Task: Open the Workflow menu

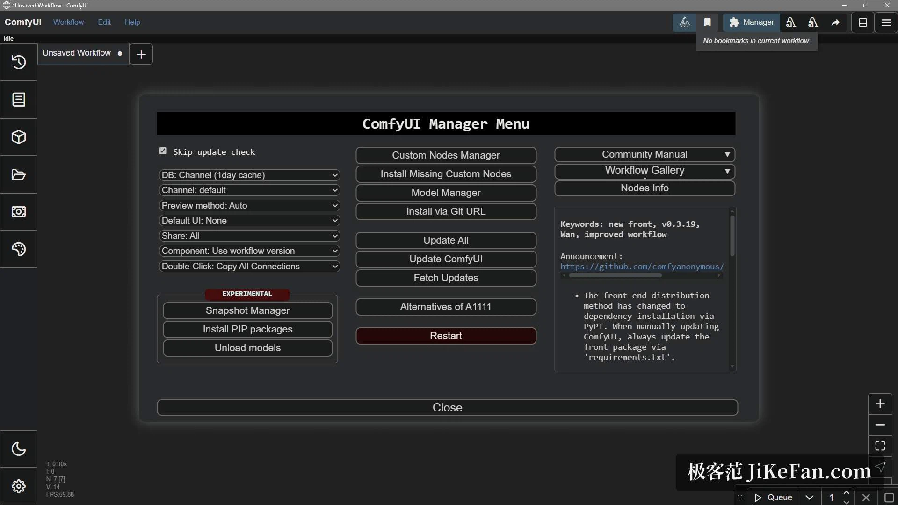Action: click(68, 22)
